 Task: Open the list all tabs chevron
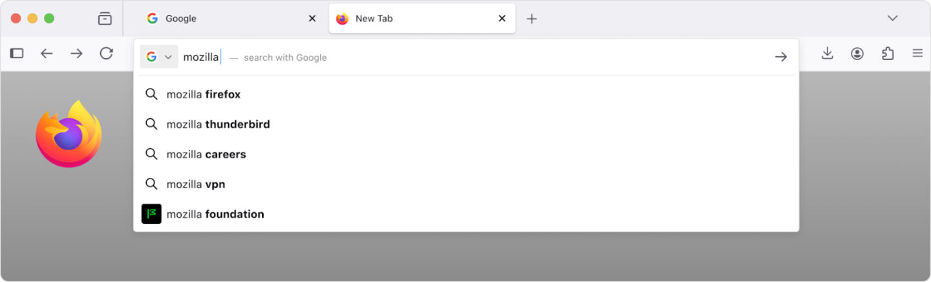(892, 19)
